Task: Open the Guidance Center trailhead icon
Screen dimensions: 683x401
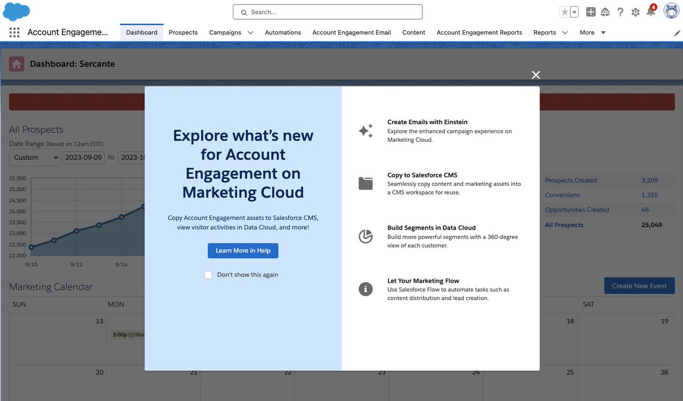Action: click(606, 12)
